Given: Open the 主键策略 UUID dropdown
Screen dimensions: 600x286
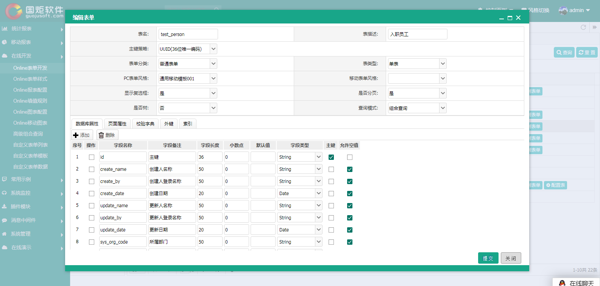Looking at the screenshot, I should pyautogui.click(x=188, y=49).
